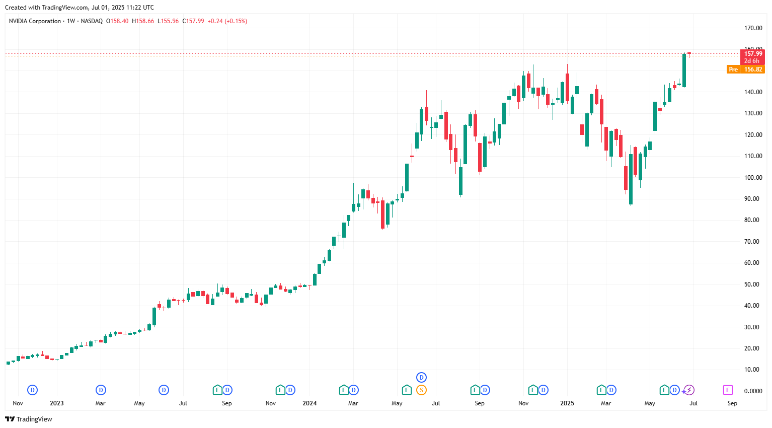The image size is (772, 428).
Task: Click the purple lightning event icon near Jul 2025
Action: coord(688,390)
